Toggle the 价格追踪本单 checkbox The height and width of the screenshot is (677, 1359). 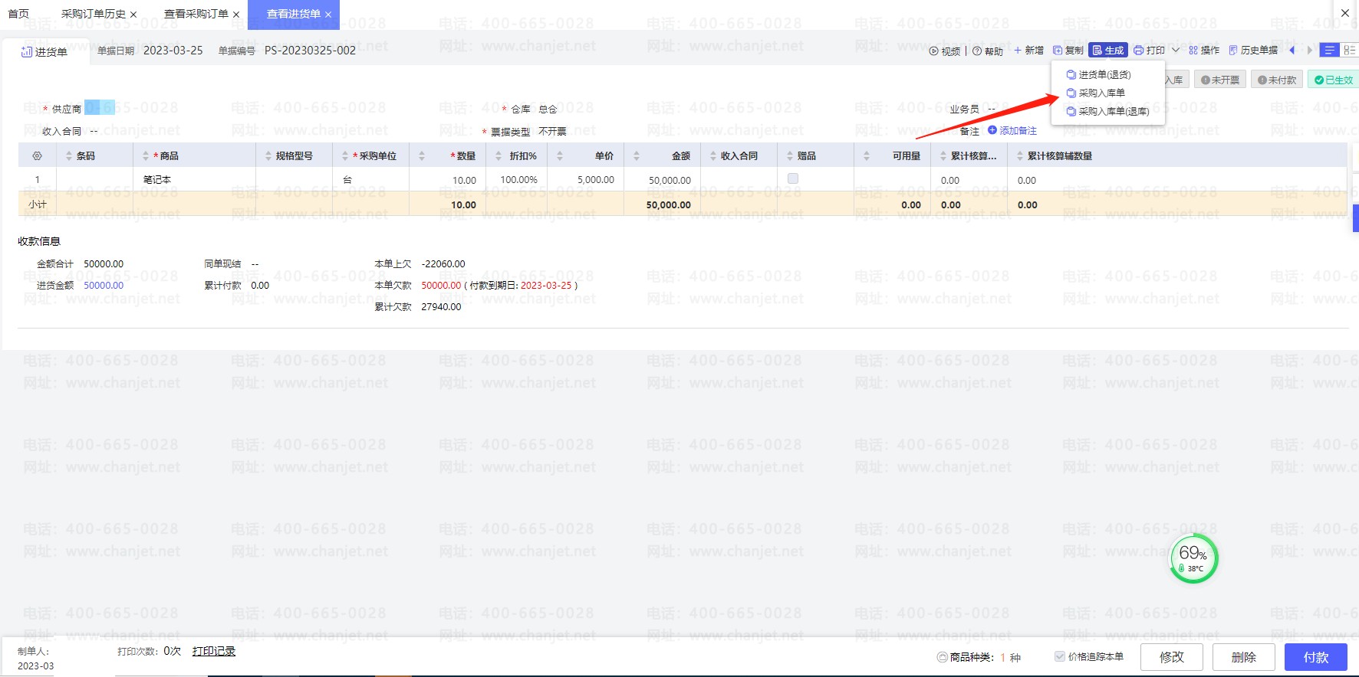tap(1059, 656)
